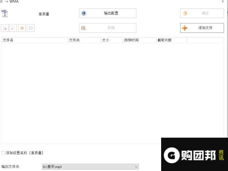This screenshot has width=228, height=171.
Task: Click the orange play preview icon
Action: [x=22, y=28]
